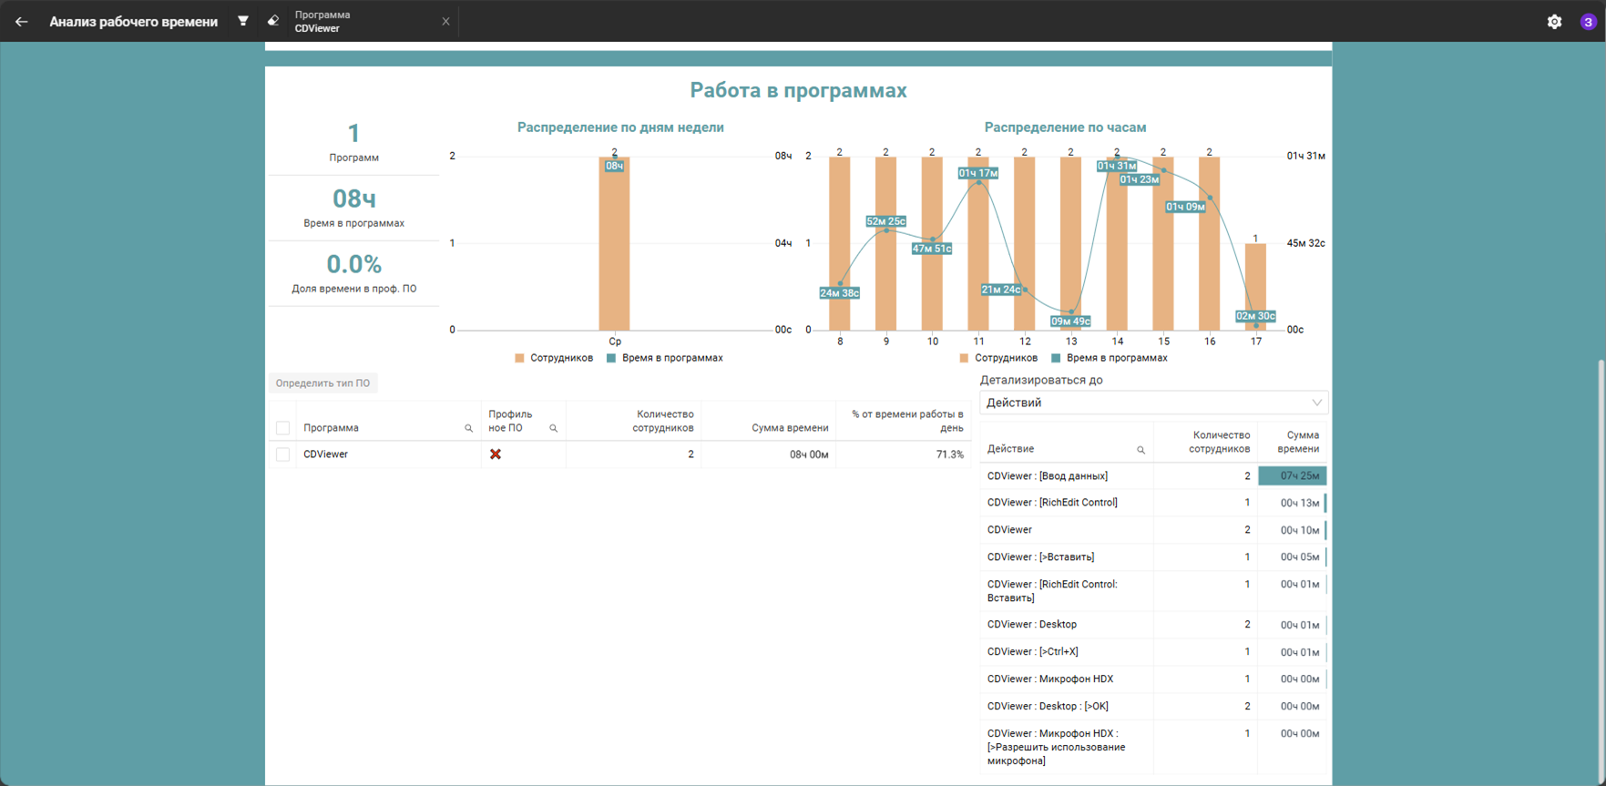
Task: Click the Определить тип ПО button
Action: 322,383
